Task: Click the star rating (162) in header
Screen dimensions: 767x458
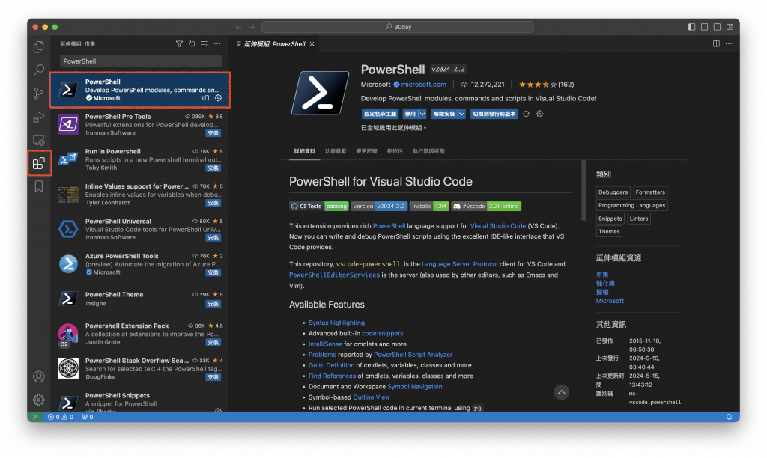Action: (546, 85)
